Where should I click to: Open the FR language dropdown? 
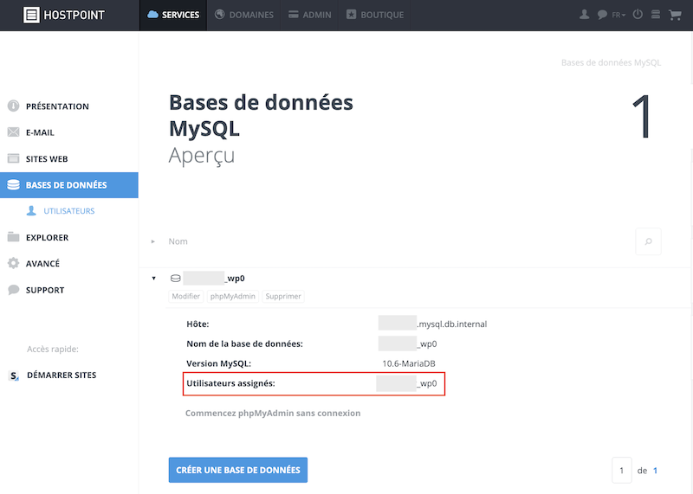619,15
